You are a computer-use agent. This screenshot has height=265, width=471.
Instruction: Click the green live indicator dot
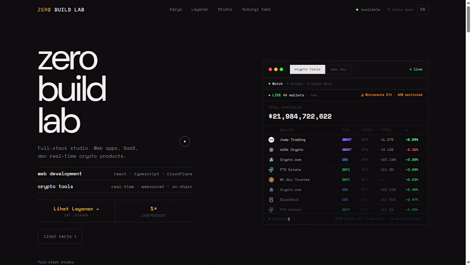[x=411, y=69]
